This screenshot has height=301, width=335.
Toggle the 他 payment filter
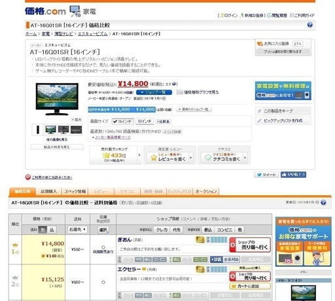pos(240,230)
